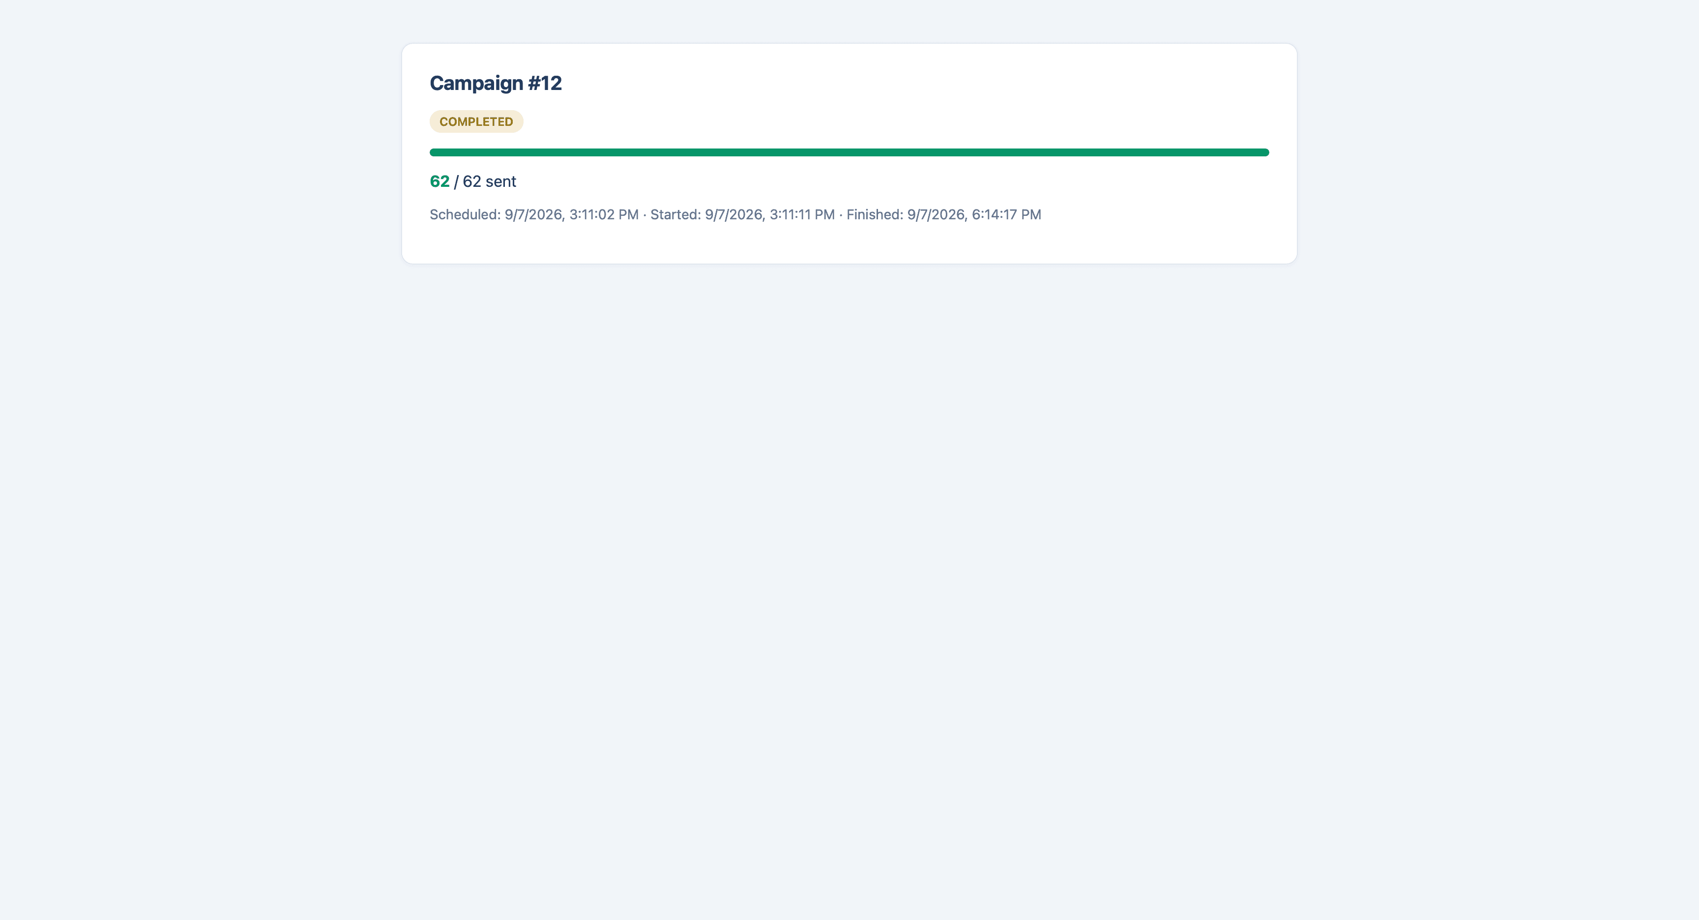1699x920 pixels.
Task: Select the scheduled time 3:11:02 PM
Action: click(604, 214)
